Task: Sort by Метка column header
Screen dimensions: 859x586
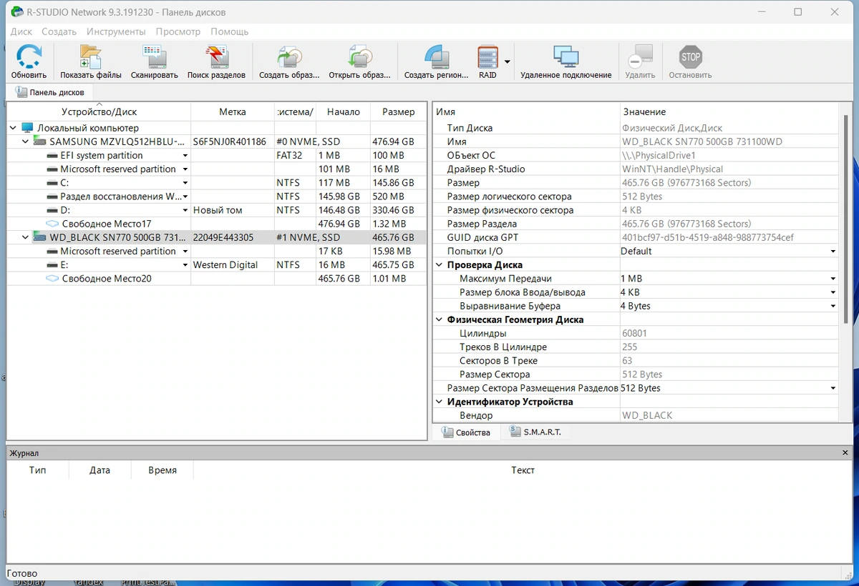Action: 233,111
